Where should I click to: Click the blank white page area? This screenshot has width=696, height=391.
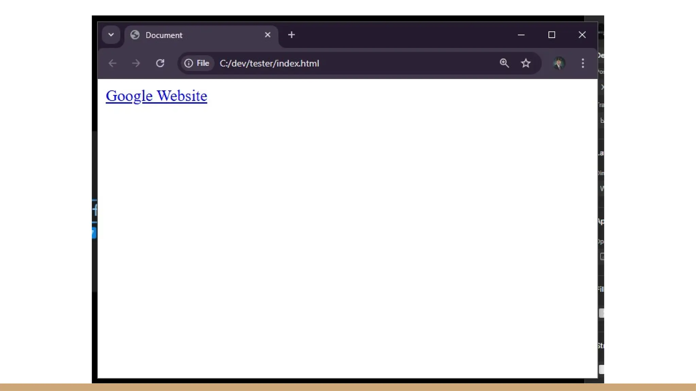[x=347, y=231]
